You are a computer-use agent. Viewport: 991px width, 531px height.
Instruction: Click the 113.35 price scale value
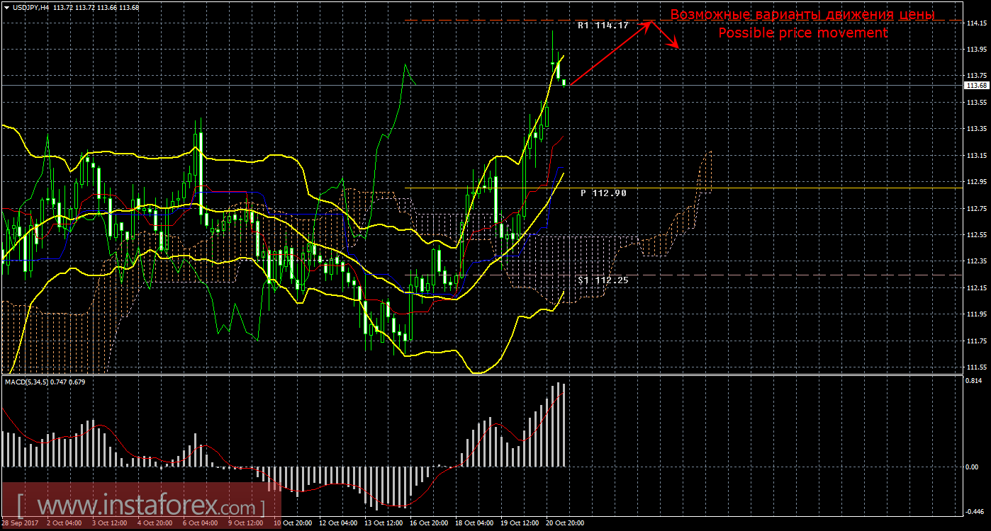click(x=977, y=129)
